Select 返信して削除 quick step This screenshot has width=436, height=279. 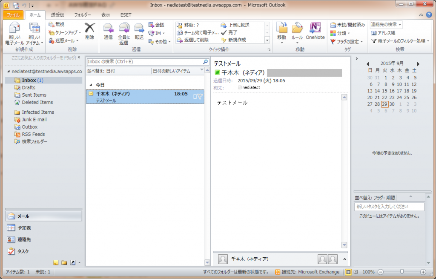pyautogui.click(x=193, y=40)
